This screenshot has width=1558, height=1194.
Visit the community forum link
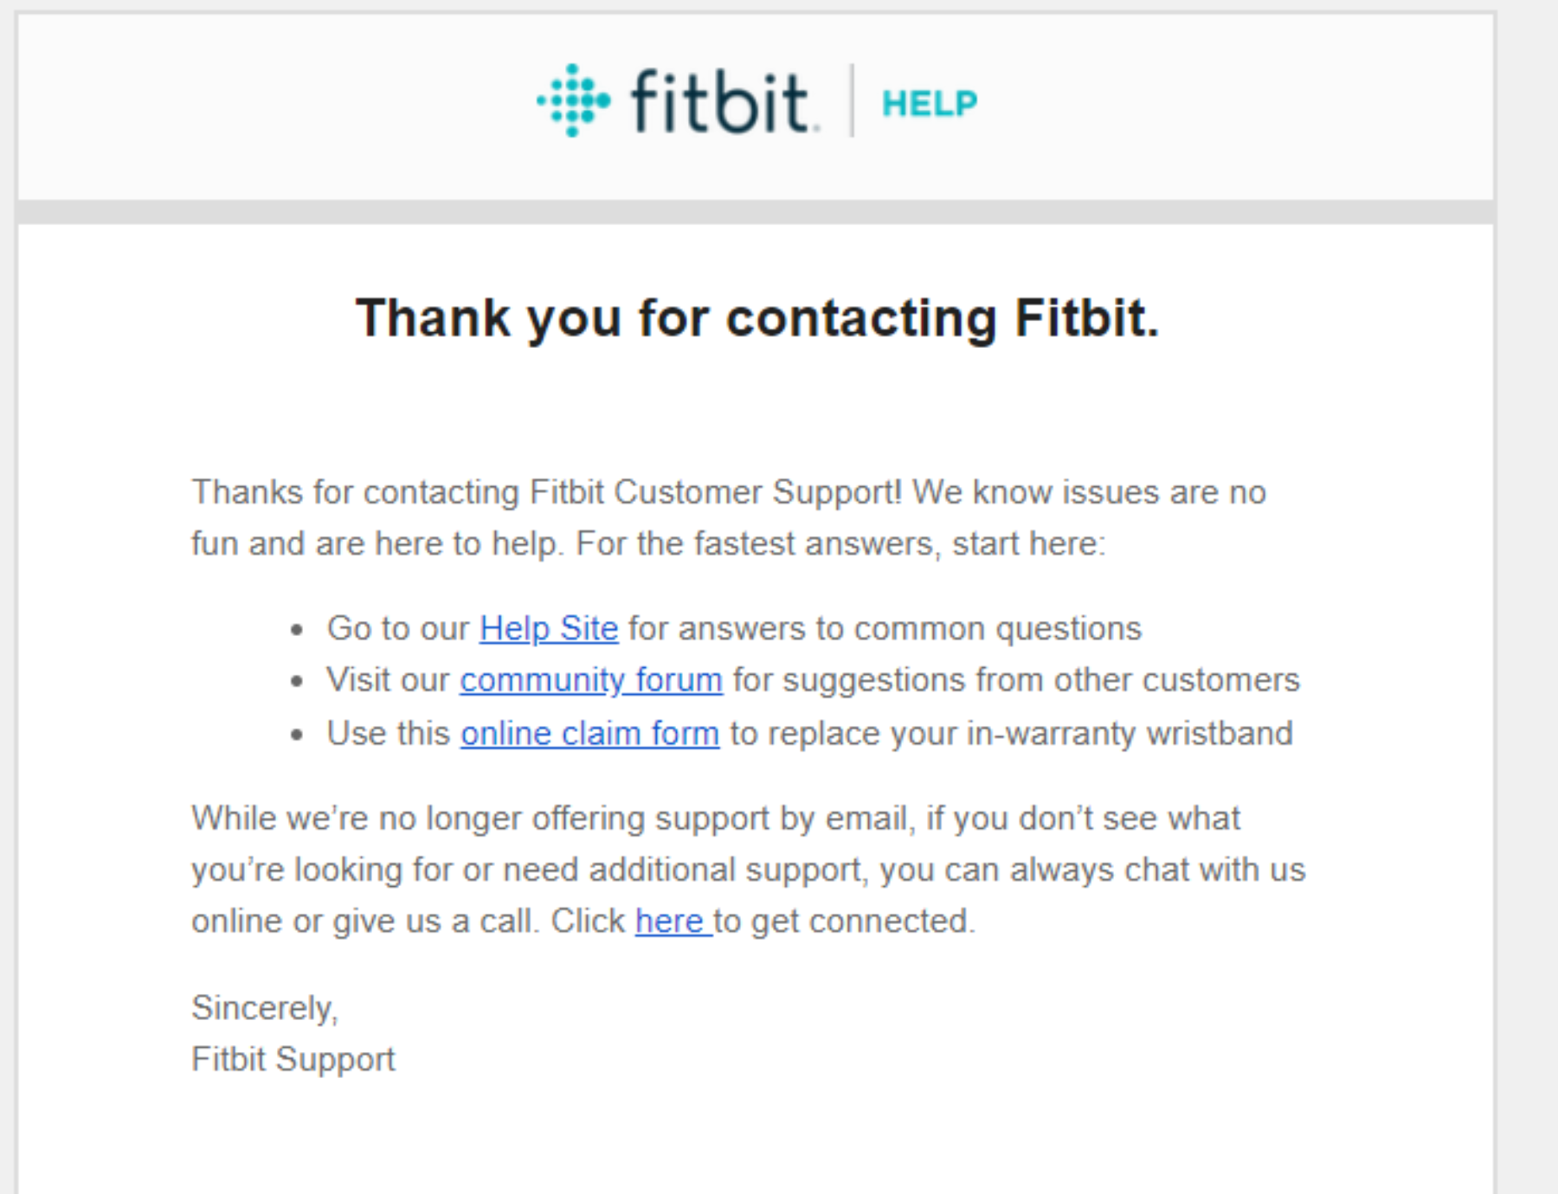(591, 680)
